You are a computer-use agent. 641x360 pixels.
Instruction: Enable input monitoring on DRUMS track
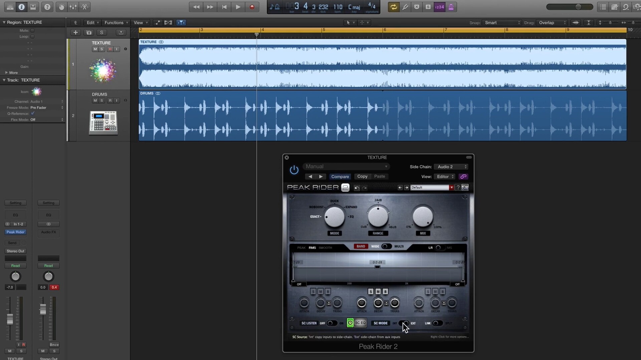[x=117, y=100]
